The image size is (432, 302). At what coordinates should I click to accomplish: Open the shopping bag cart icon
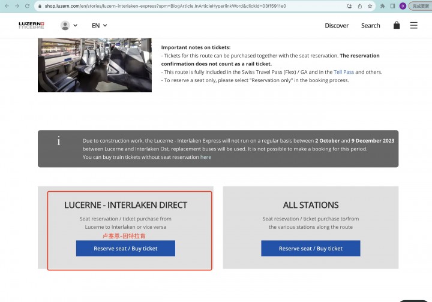click(397, 25)
